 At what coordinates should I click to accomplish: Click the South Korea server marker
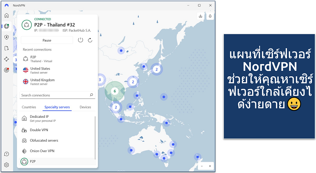coord(144,67)
